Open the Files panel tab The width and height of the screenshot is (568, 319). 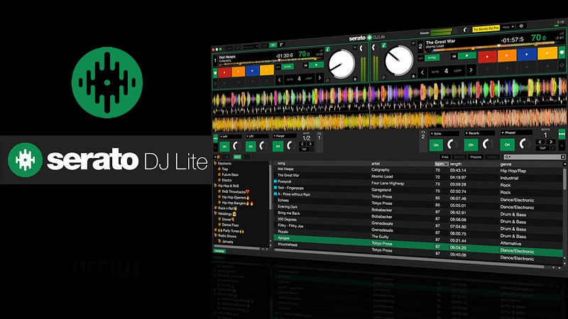(x=445, y=157)
